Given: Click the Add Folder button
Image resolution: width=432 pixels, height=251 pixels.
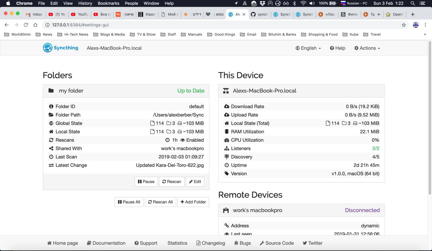Looking at the screenshot, I should [193, 202].
